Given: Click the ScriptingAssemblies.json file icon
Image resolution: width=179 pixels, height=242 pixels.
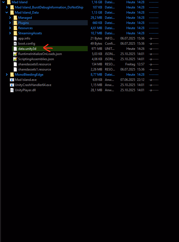Looking at the screenshot, I should point(15,59).
